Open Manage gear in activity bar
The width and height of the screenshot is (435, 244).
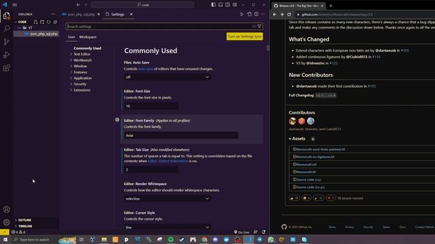click(x=6, y=222)
